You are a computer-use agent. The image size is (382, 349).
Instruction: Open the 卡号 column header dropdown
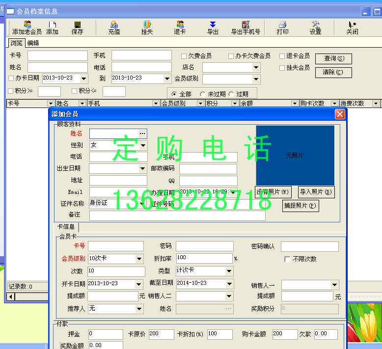tap(51, 104)
